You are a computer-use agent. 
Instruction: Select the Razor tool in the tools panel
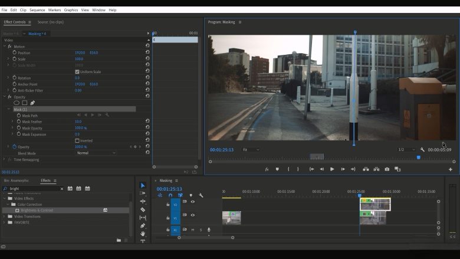coord(143,209)
